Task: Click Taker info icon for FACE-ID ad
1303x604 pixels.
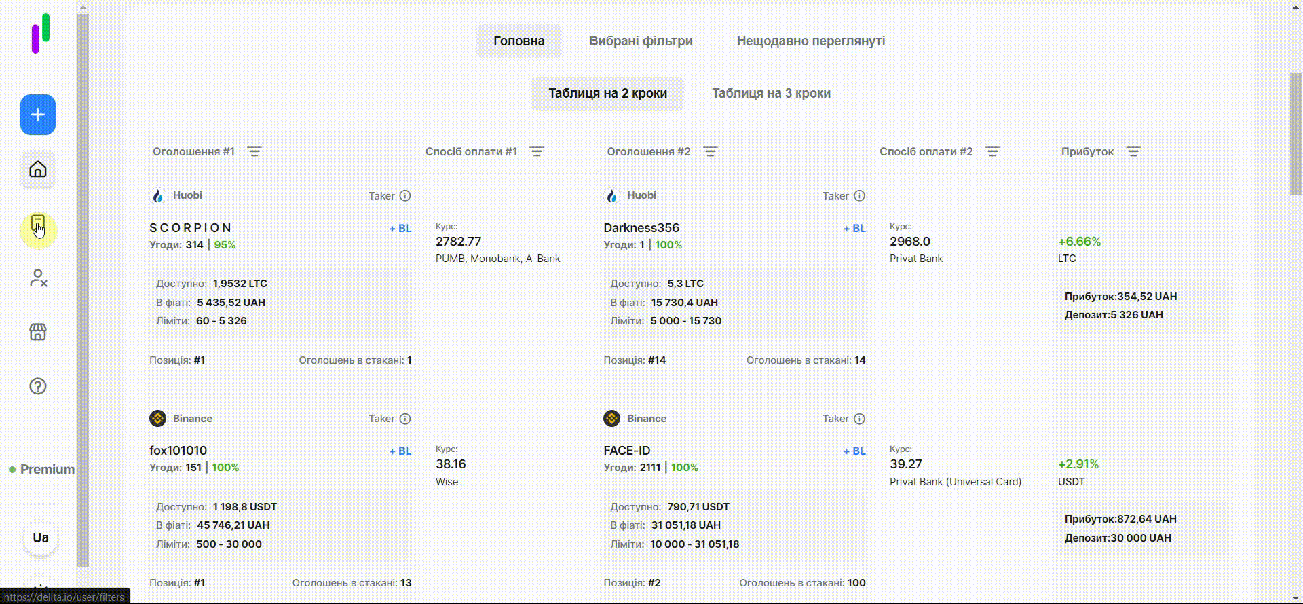Action: [x=859, y=419]
